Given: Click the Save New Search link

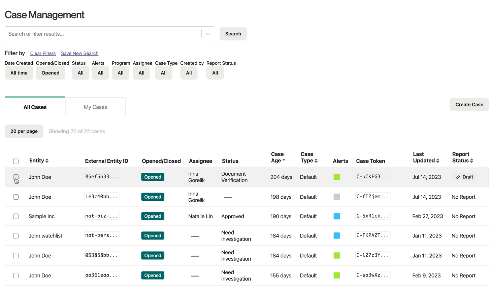Looking at the screenshot, I should coord(80,53).
